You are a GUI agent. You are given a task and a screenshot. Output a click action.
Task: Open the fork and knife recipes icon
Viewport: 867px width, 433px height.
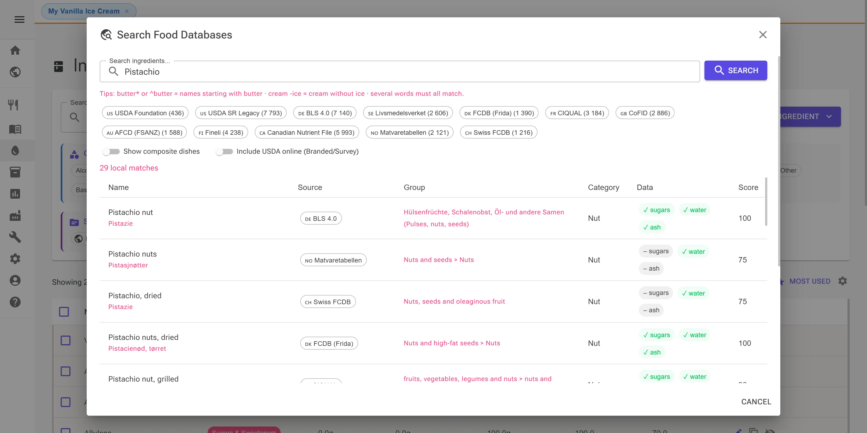[x=14, y=105]
